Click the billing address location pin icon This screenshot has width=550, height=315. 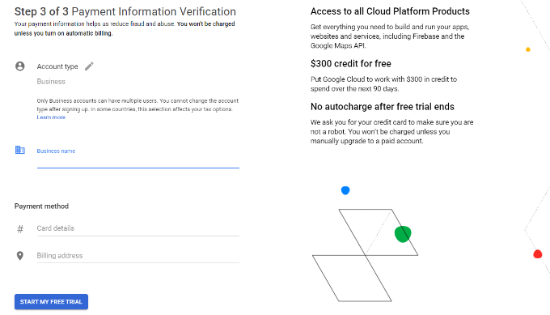tap(20, 256)
